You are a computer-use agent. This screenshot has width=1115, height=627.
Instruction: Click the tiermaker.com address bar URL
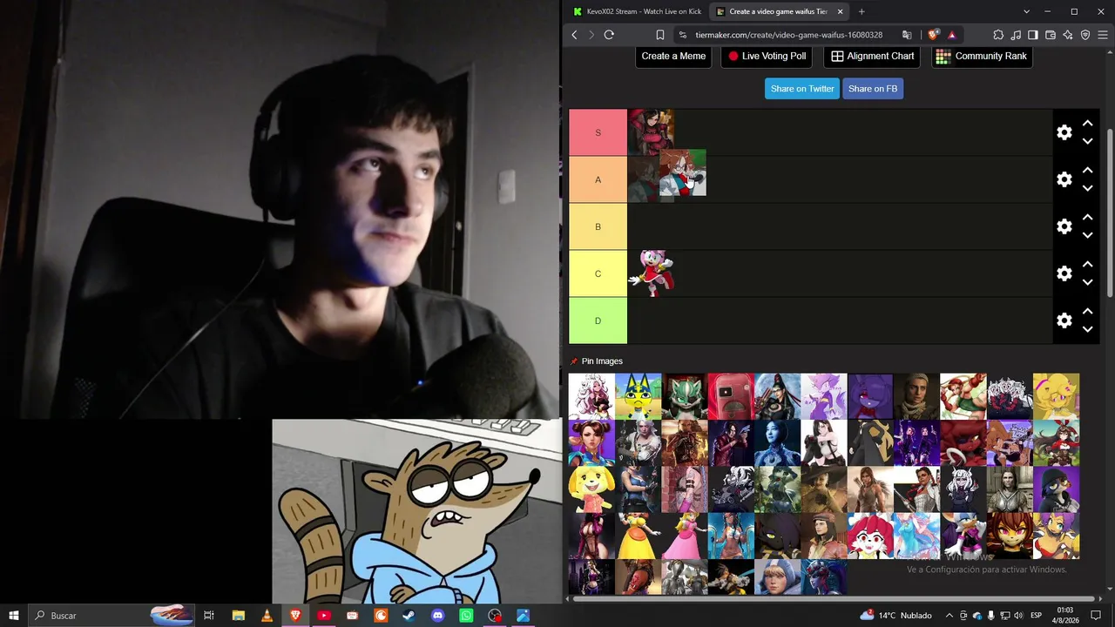787,35
